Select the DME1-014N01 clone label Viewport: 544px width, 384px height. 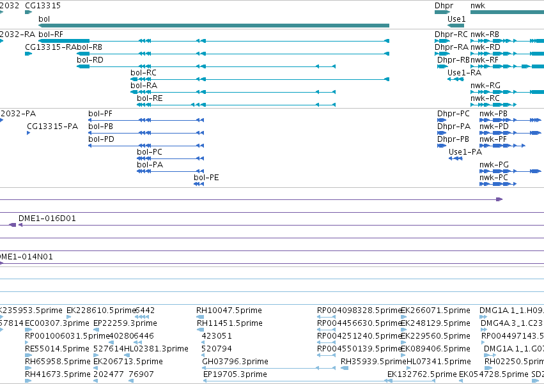26,257
